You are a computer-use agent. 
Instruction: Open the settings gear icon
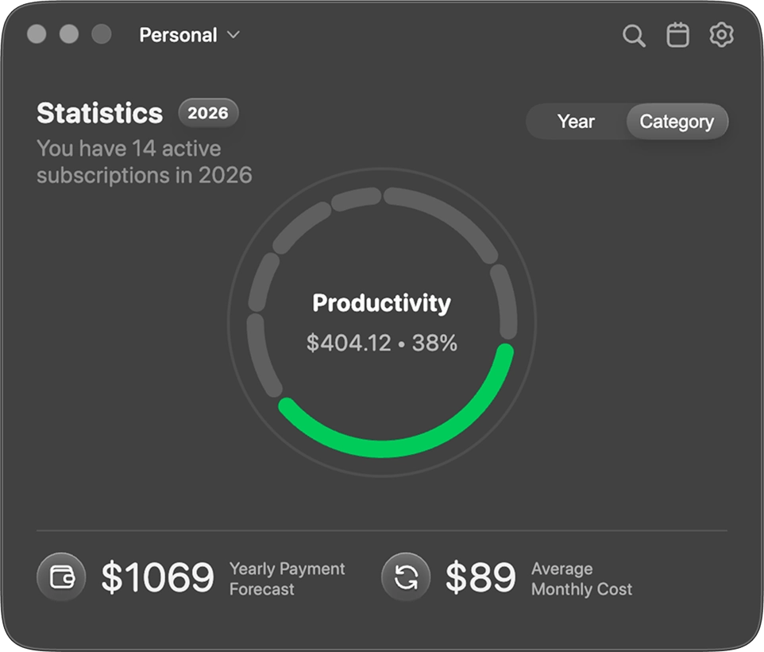pyautogui.click(x=721, y=35)
